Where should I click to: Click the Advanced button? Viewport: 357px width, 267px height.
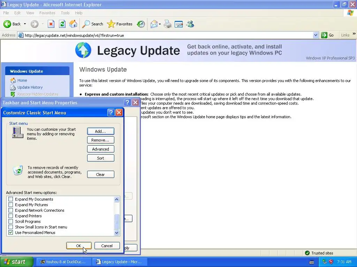[101, 149]
